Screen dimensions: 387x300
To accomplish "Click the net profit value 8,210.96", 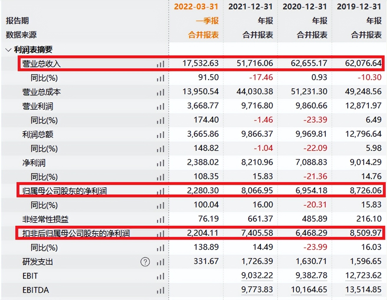I will point(257,162).
